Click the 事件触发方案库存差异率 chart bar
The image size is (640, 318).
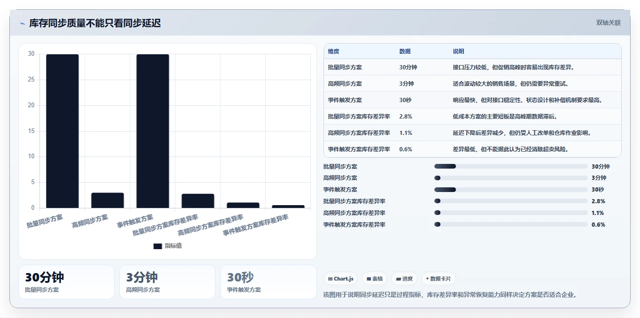pos(288,207)
